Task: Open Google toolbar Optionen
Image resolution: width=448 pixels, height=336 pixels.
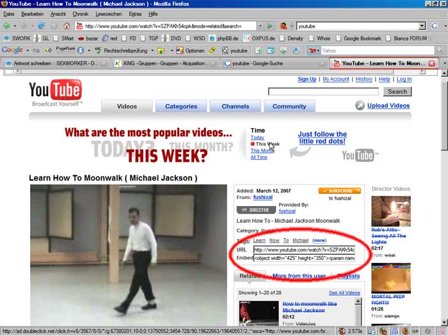Action: point(191,51)
